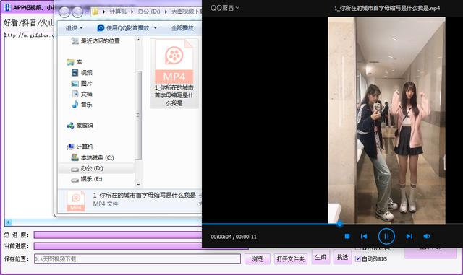463x275 pixels.
Task: Click 使用QQ影音播放 toolbar button
Action: (x=123, y=28)
